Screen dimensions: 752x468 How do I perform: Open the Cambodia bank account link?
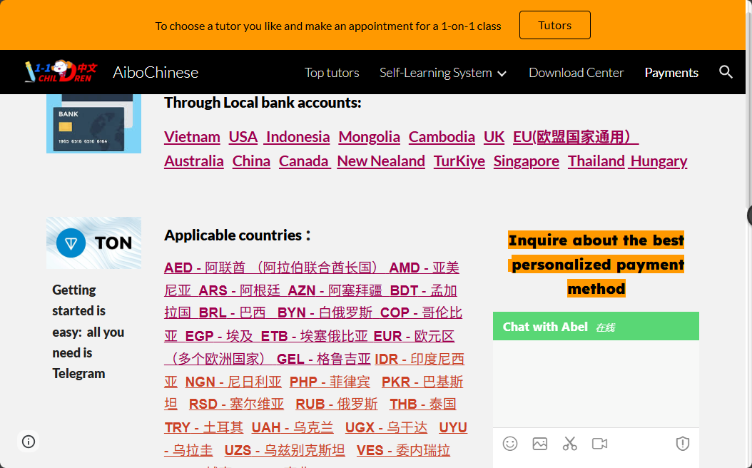point(442,137)
